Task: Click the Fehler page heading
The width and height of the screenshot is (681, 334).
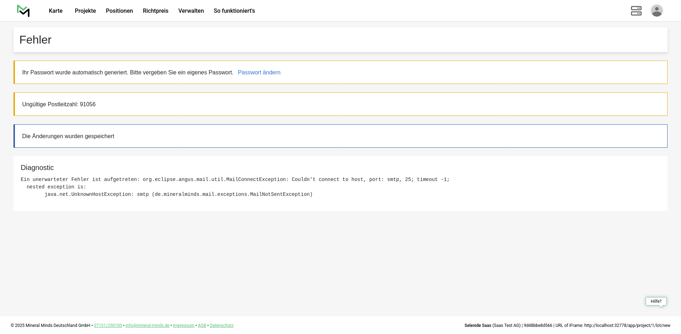Action: (35, 40)
